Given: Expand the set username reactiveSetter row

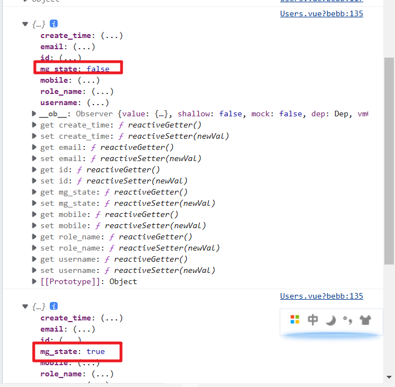Looking at the screenshot, I should pos(34,270).
